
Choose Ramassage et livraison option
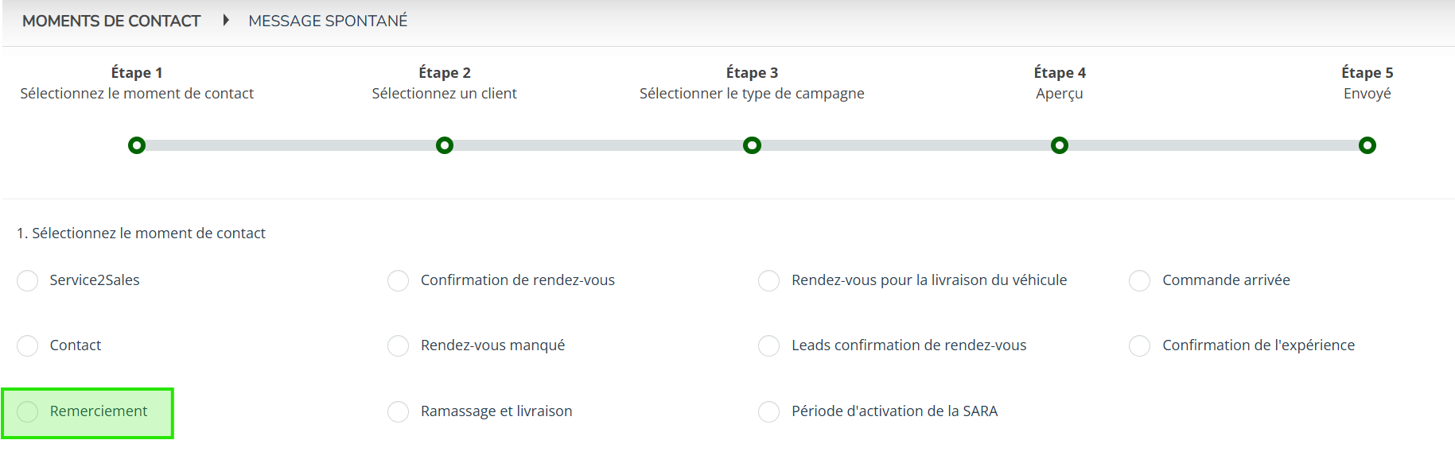[x=399, y=411]
